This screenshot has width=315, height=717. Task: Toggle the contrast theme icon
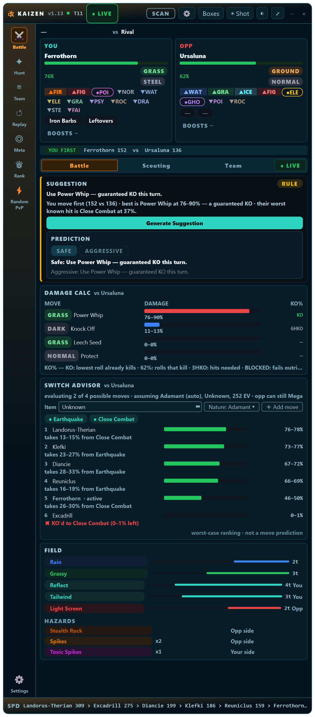click(x=262, y=13)
